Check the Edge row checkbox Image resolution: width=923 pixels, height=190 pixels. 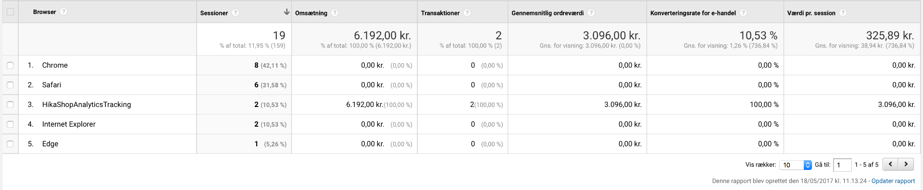pyautogui.click(x=10, y=144)
